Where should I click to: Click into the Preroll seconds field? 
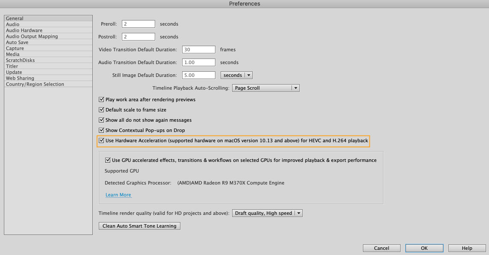[x=138, y=24]
